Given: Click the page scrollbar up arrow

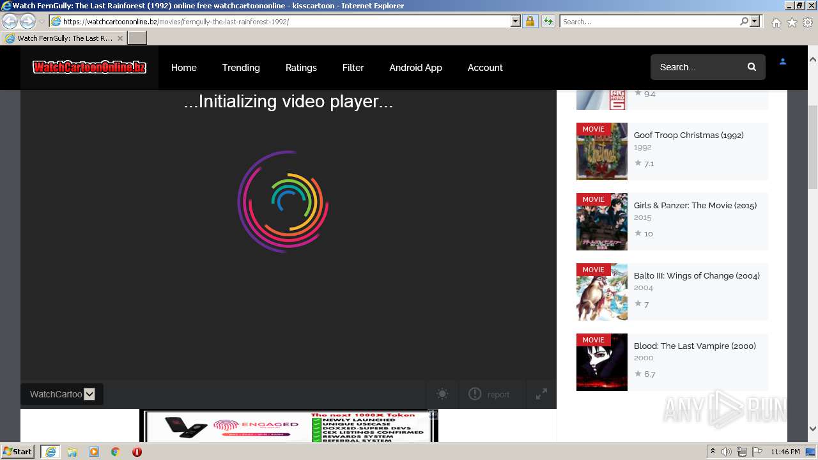Looking at the screenshot, I should 812,59.
